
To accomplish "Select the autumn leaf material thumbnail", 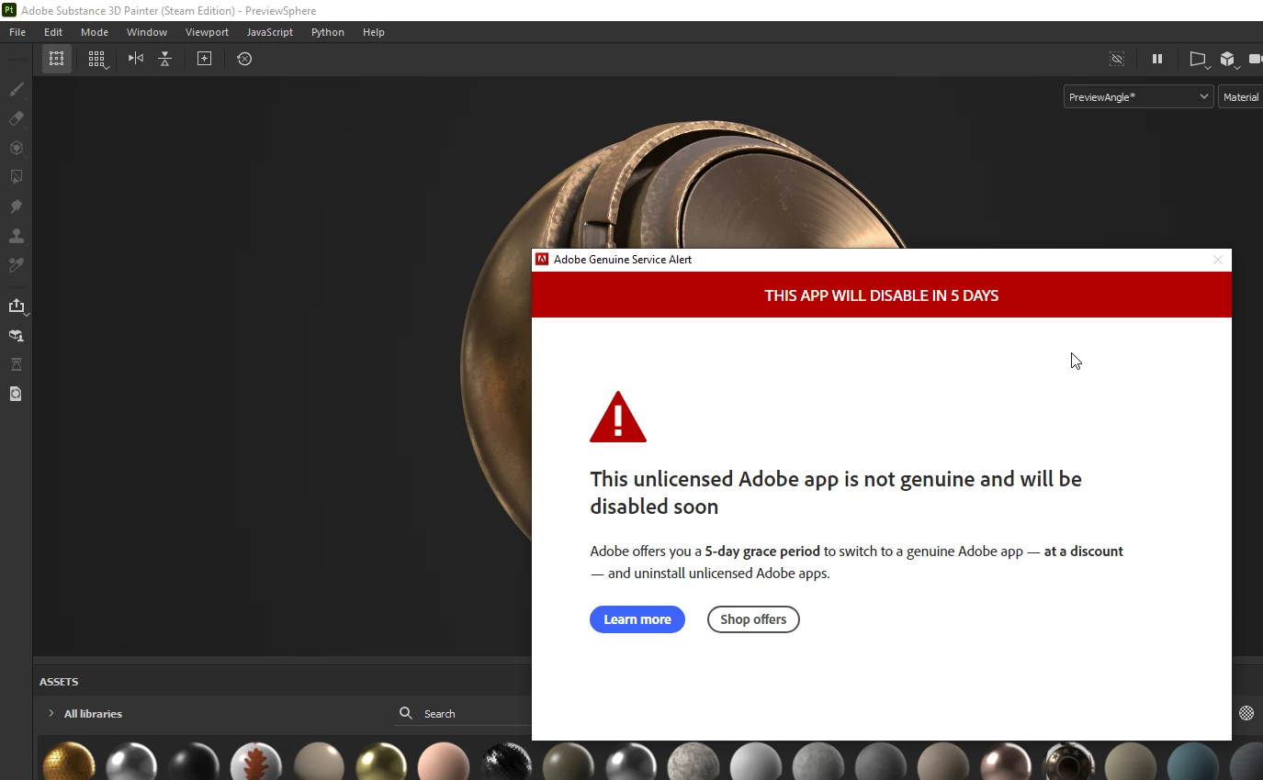I will pyautogui.click(x=256, y=762).
